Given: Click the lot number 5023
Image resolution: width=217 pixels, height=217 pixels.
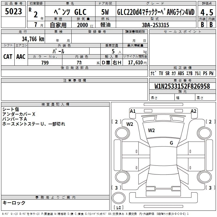Looking at the screenshot, I should click(13, 11).
